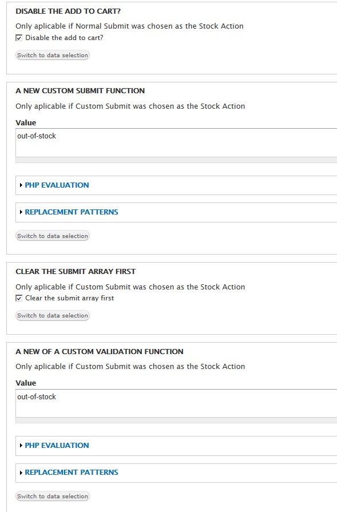
Task: Click the 'Disable the add to cart?' checkbox label text
Action: [x=64, y=38]
